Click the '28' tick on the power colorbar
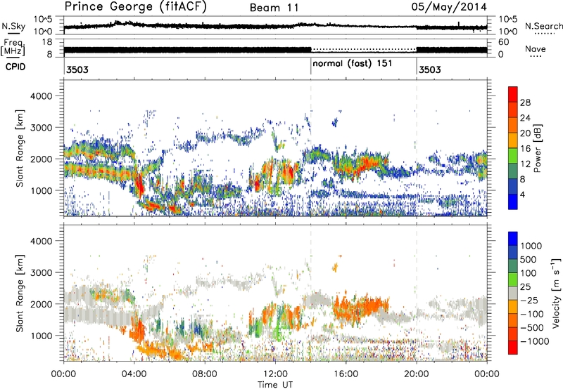The height and width of the screenshot is (389, 563). [x=525, y=103]
